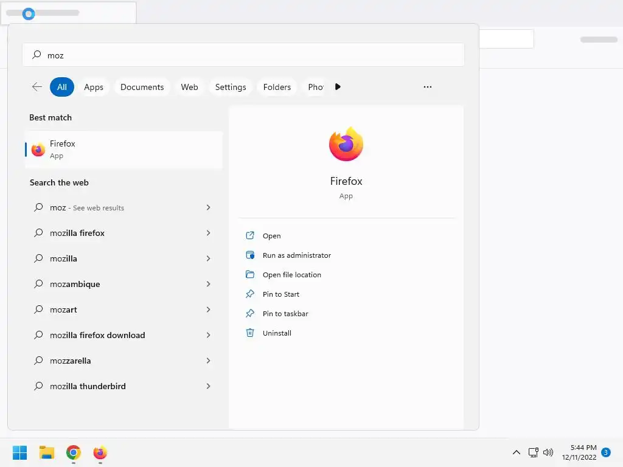Click the volume speaker tray icon
This screenshot has width=623, height=467.
point(548,452)
